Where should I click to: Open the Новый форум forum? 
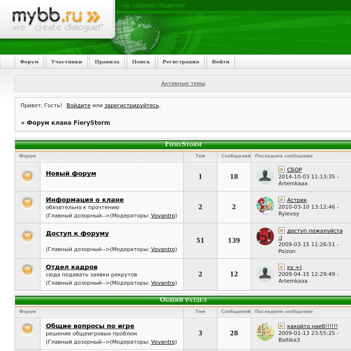pyautogui.click(x=71, y=174)
